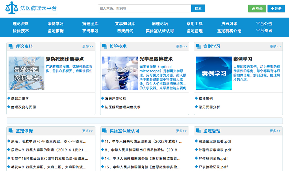The image size is (289, 171).
Task: Go to 病理论坛 in the navigation bar
Action: (160, 24)
